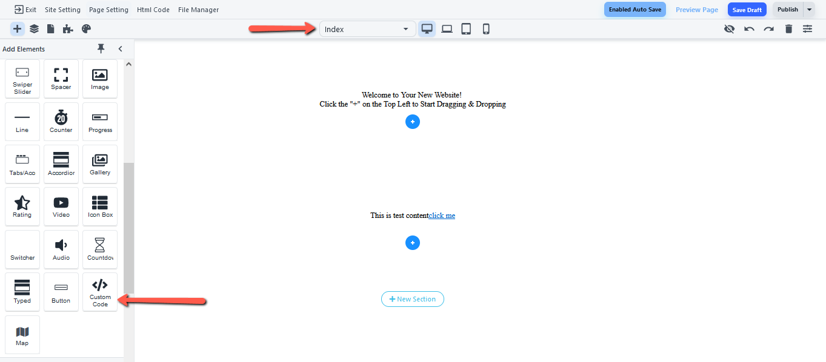
Task: Open the File Manager menu
Action: (198, 10)
